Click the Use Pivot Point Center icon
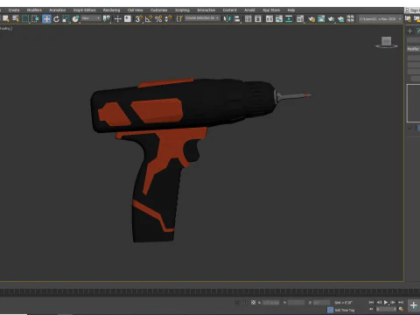Image resolution: width=420 pixels, height=315 pixels. click(107, 19)
